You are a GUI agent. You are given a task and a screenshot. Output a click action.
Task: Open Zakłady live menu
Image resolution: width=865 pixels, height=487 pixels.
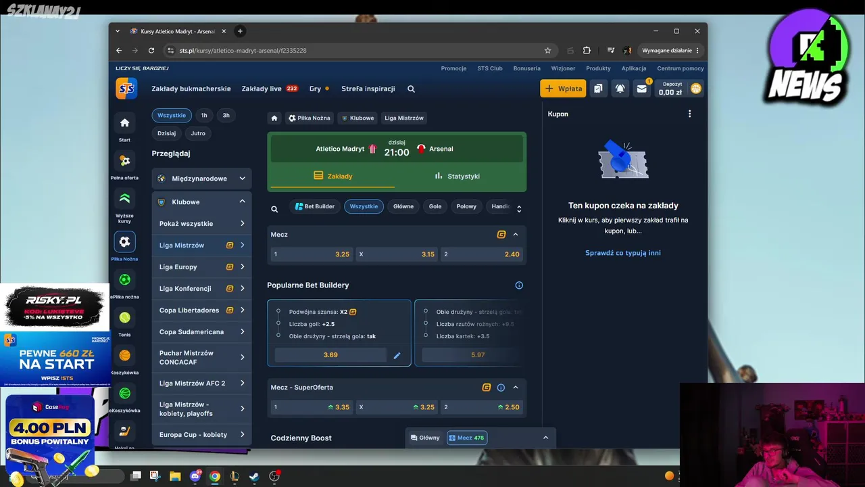[270, 89]
